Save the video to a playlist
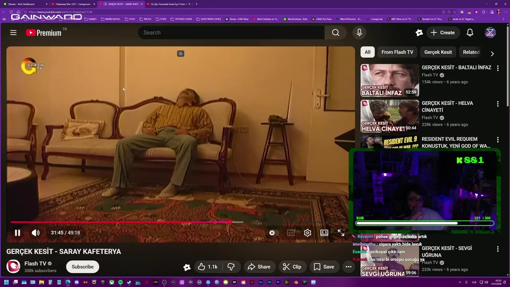 pyautogui.click(x=324, y=267)
